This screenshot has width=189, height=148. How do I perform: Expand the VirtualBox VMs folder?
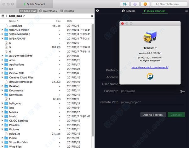[x=2, y=142]
